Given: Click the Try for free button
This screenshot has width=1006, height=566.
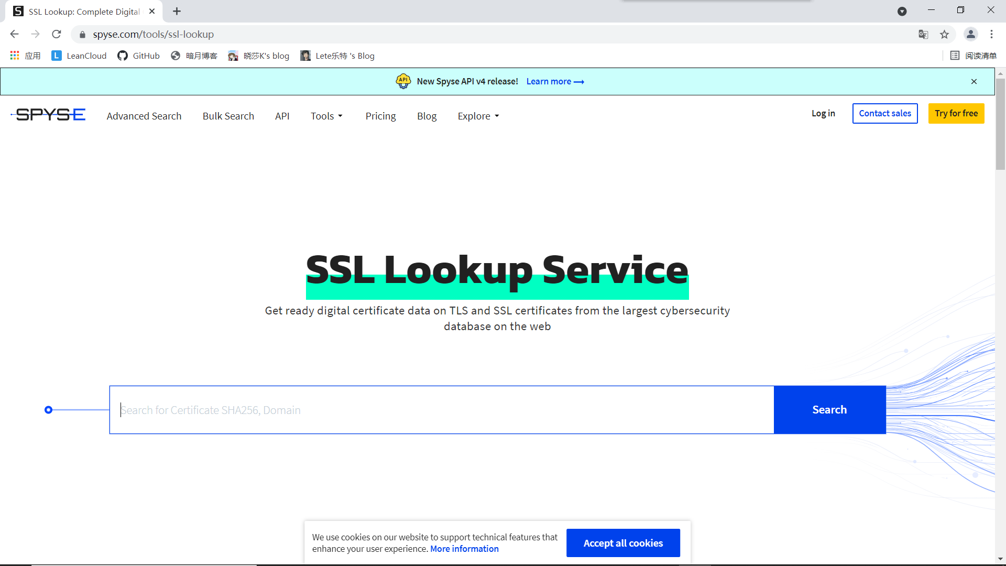Looking at the screenshot, I should click(956, 113).
